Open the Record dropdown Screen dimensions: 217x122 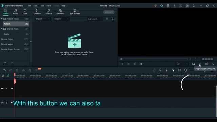coord(61,19)
